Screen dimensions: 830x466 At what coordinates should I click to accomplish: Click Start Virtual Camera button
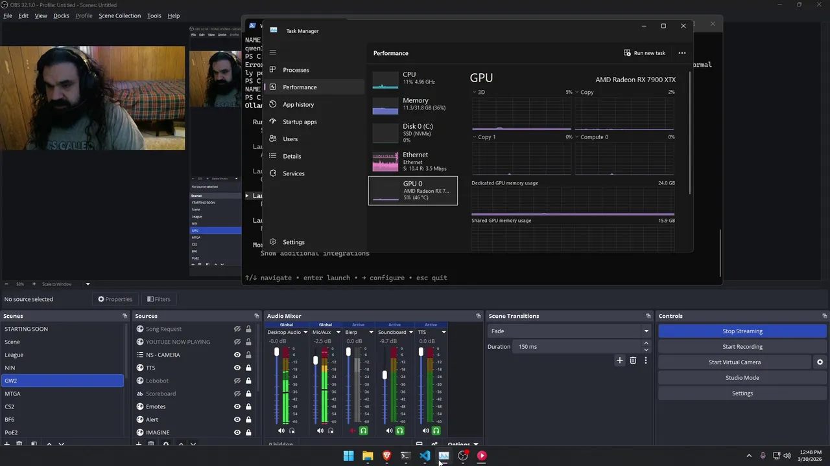735,362
